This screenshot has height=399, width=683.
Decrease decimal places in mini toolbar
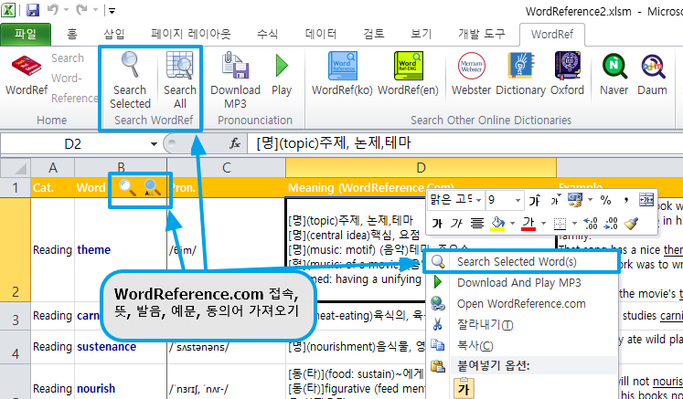611,224
